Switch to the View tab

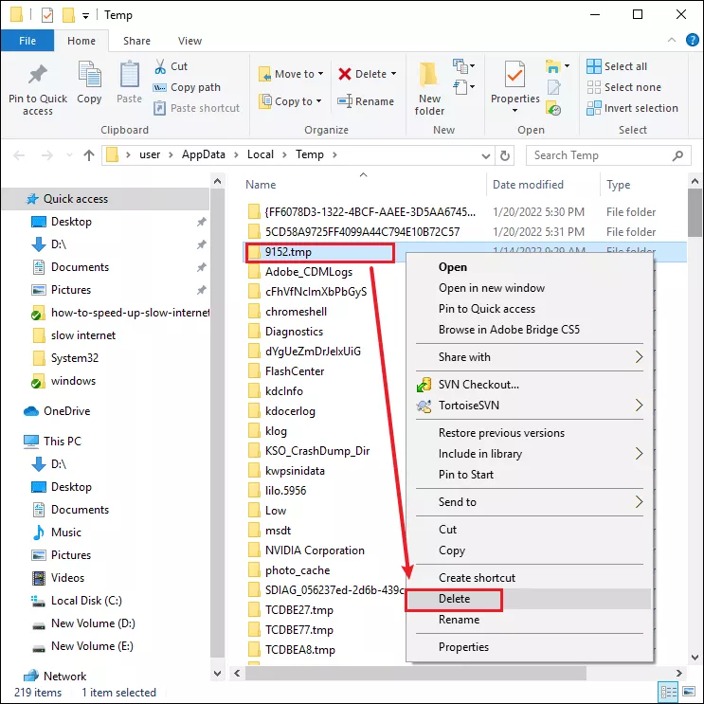(190, 41)
